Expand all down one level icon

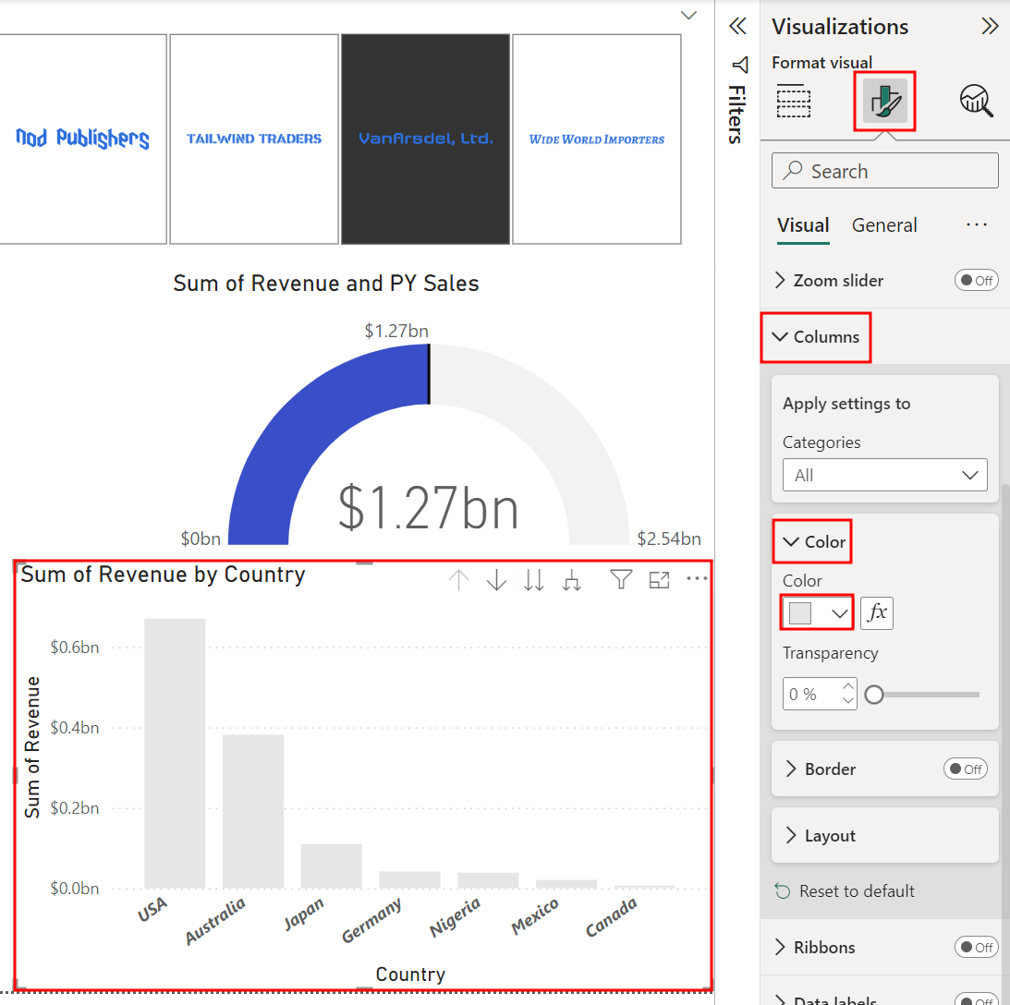point(571,580)
